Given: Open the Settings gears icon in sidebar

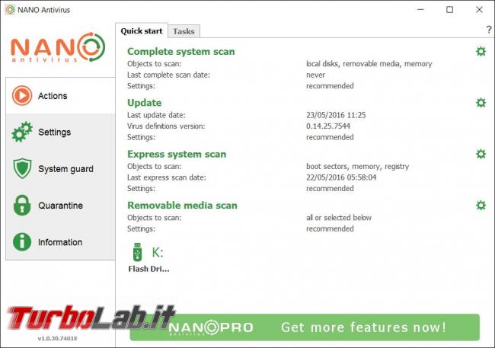Looking at the screenshot, I should (22, 132).
